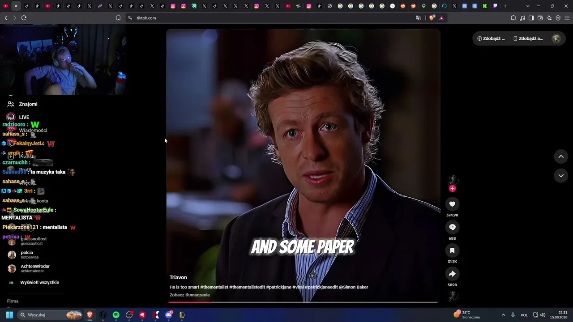Viewport: 573px width, 322px height.
Task: Open the taskbar volume control
Action: click(x=543, y=315)
